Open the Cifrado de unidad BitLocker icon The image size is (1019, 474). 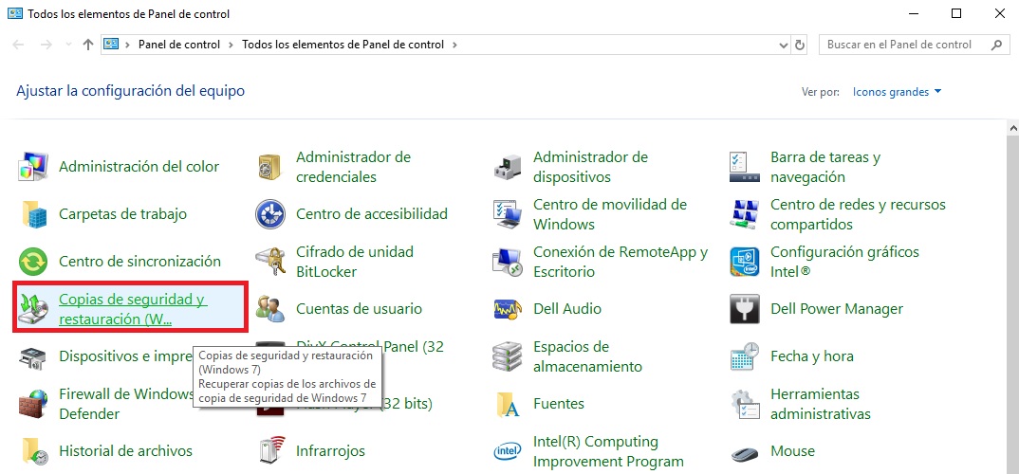(270, 262)
